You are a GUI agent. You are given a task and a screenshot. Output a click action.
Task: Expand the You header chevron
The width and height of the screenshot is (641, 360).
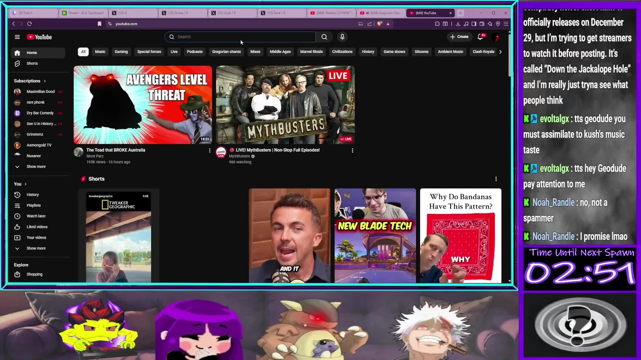pyautogui.click(x=26, y=184)
